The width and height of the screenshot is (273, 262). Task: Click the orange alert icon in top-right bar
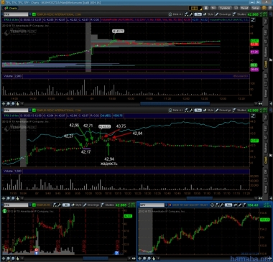pos(264,8)
